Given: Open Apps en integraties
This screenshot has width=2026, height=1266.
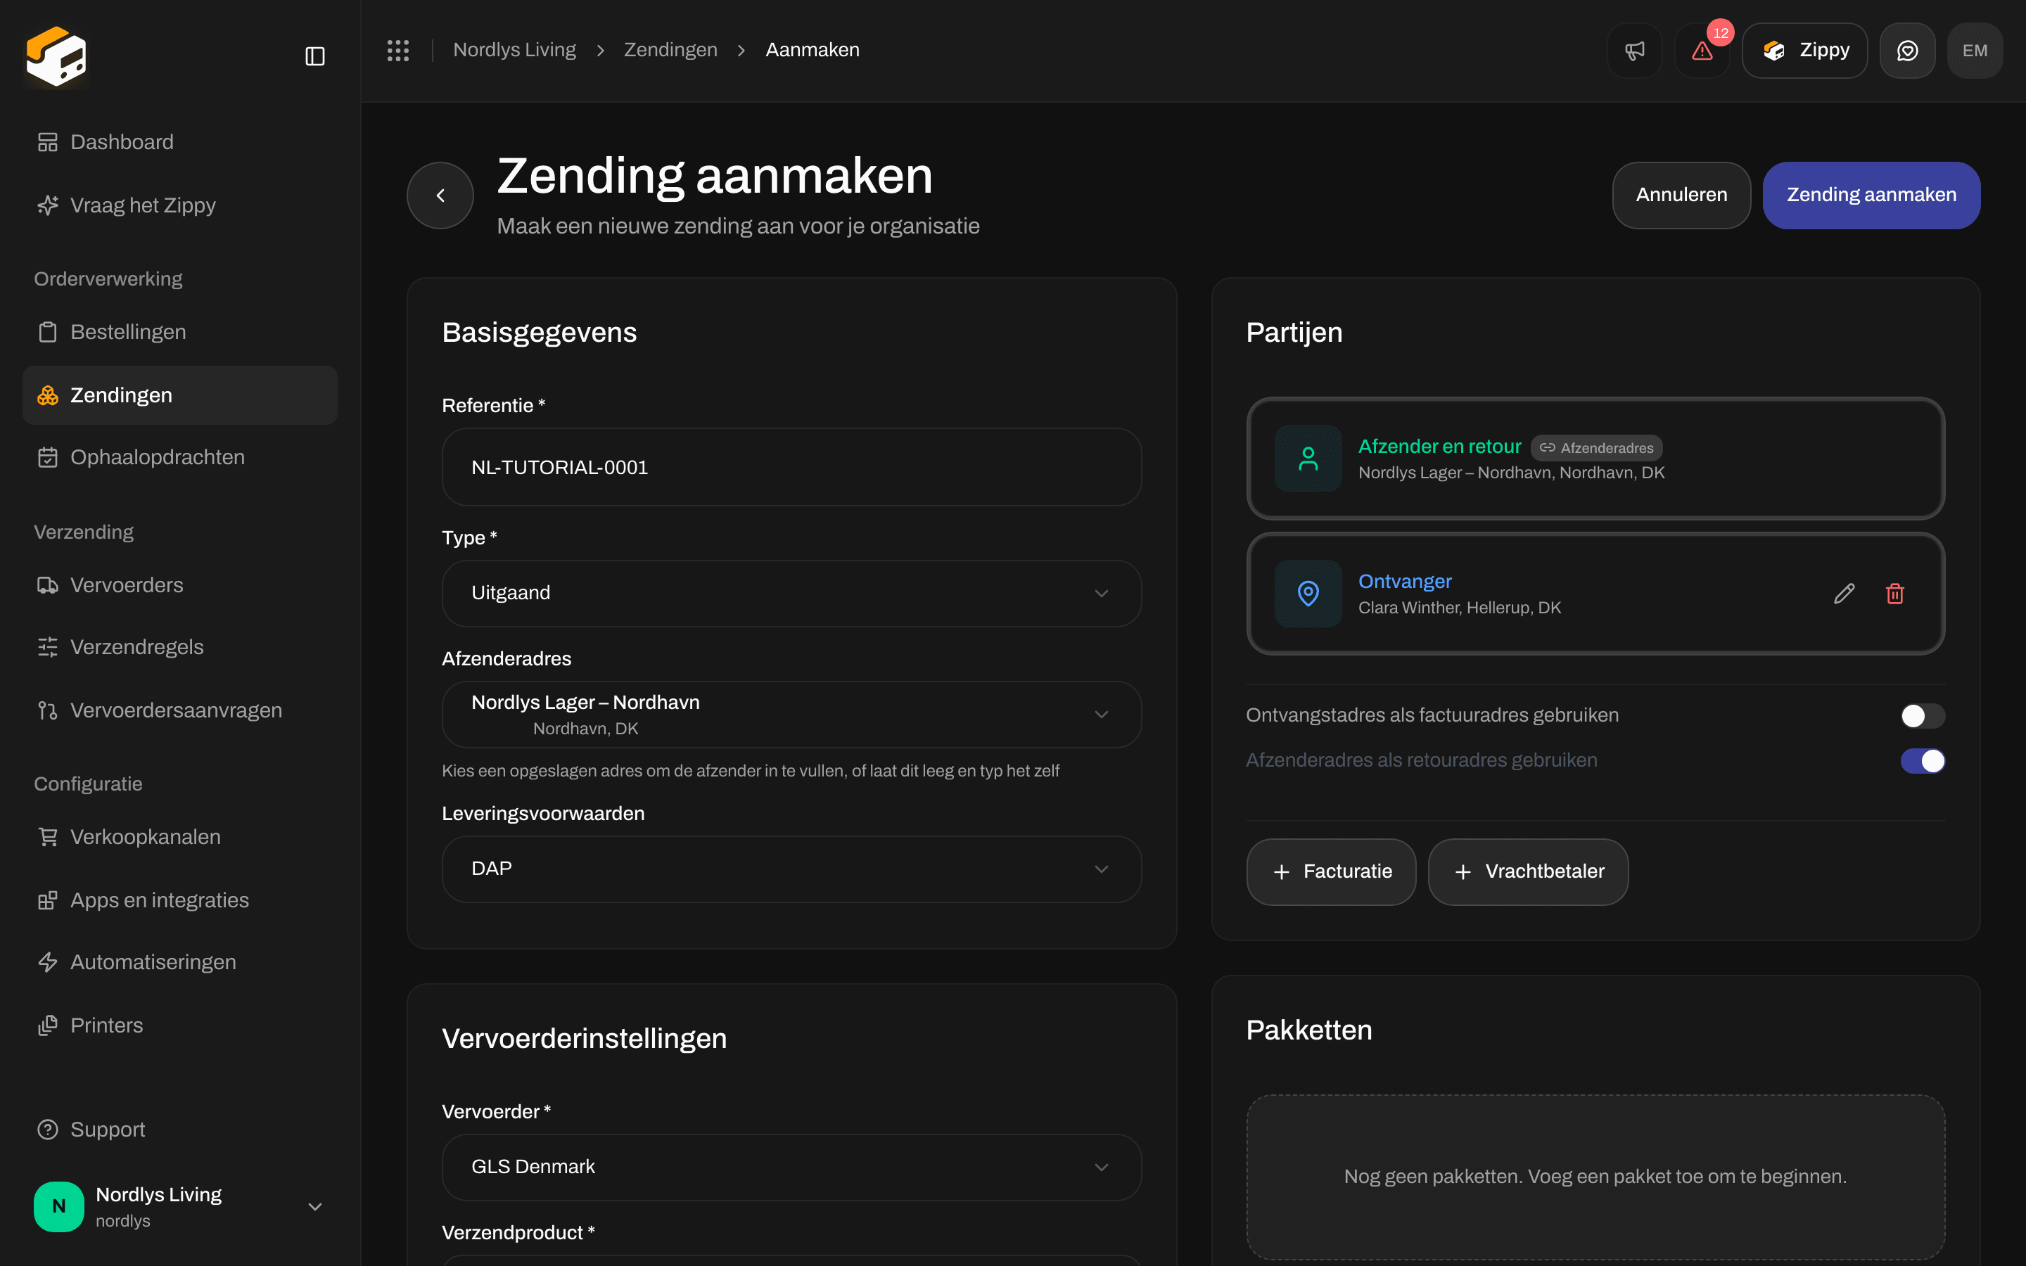Looking at the screenshot, I should 179,900.
